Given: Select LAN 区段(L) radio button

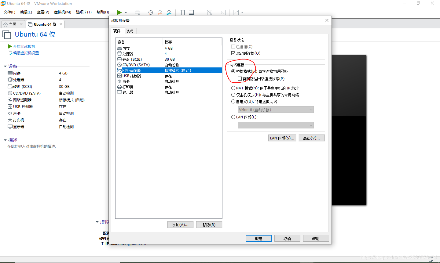Looking at the screenshot, I should pos(233,117).
